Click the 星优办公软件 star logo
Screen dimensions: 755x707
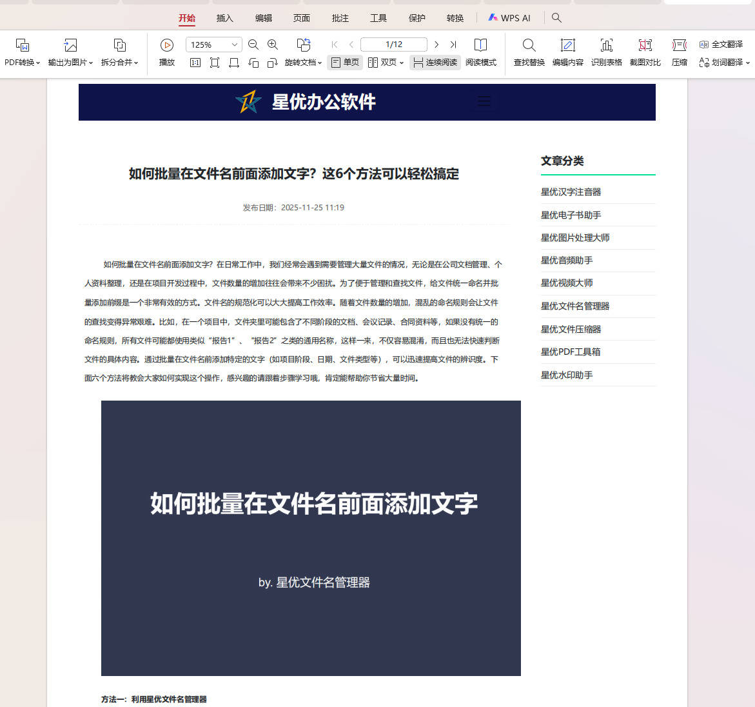[x=248, y=102]
